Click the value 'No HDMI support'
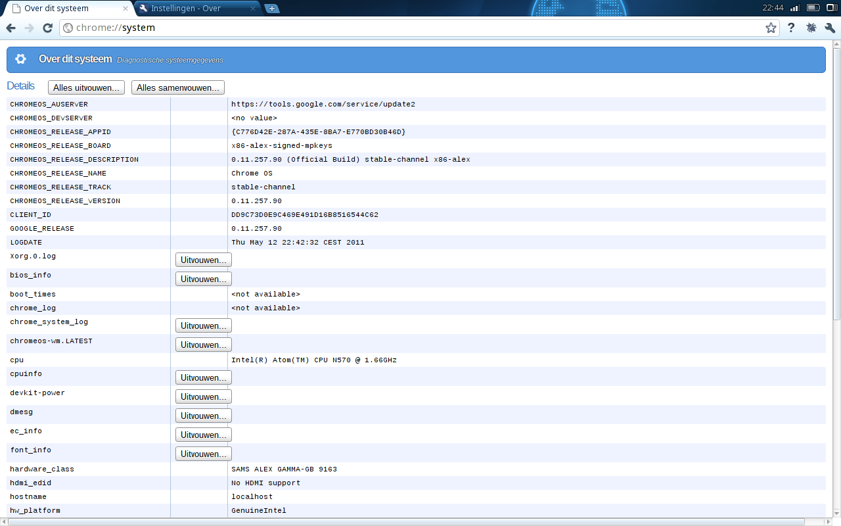 (x=265, y=483)
